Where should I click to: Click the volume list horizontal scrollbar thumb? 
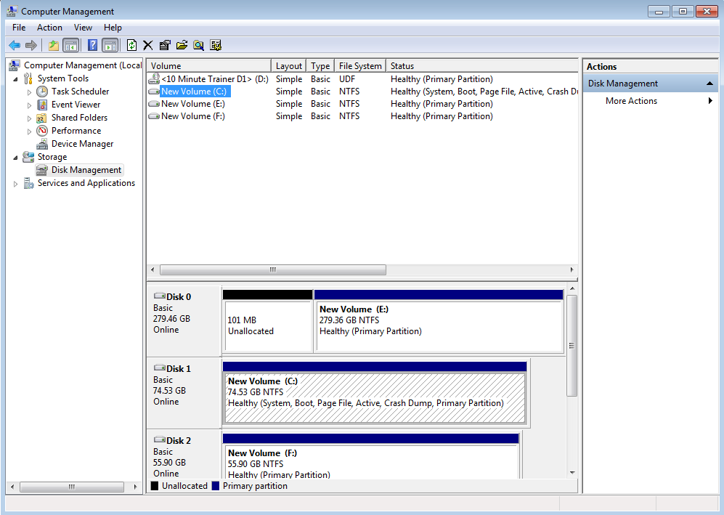click(273, 269)
